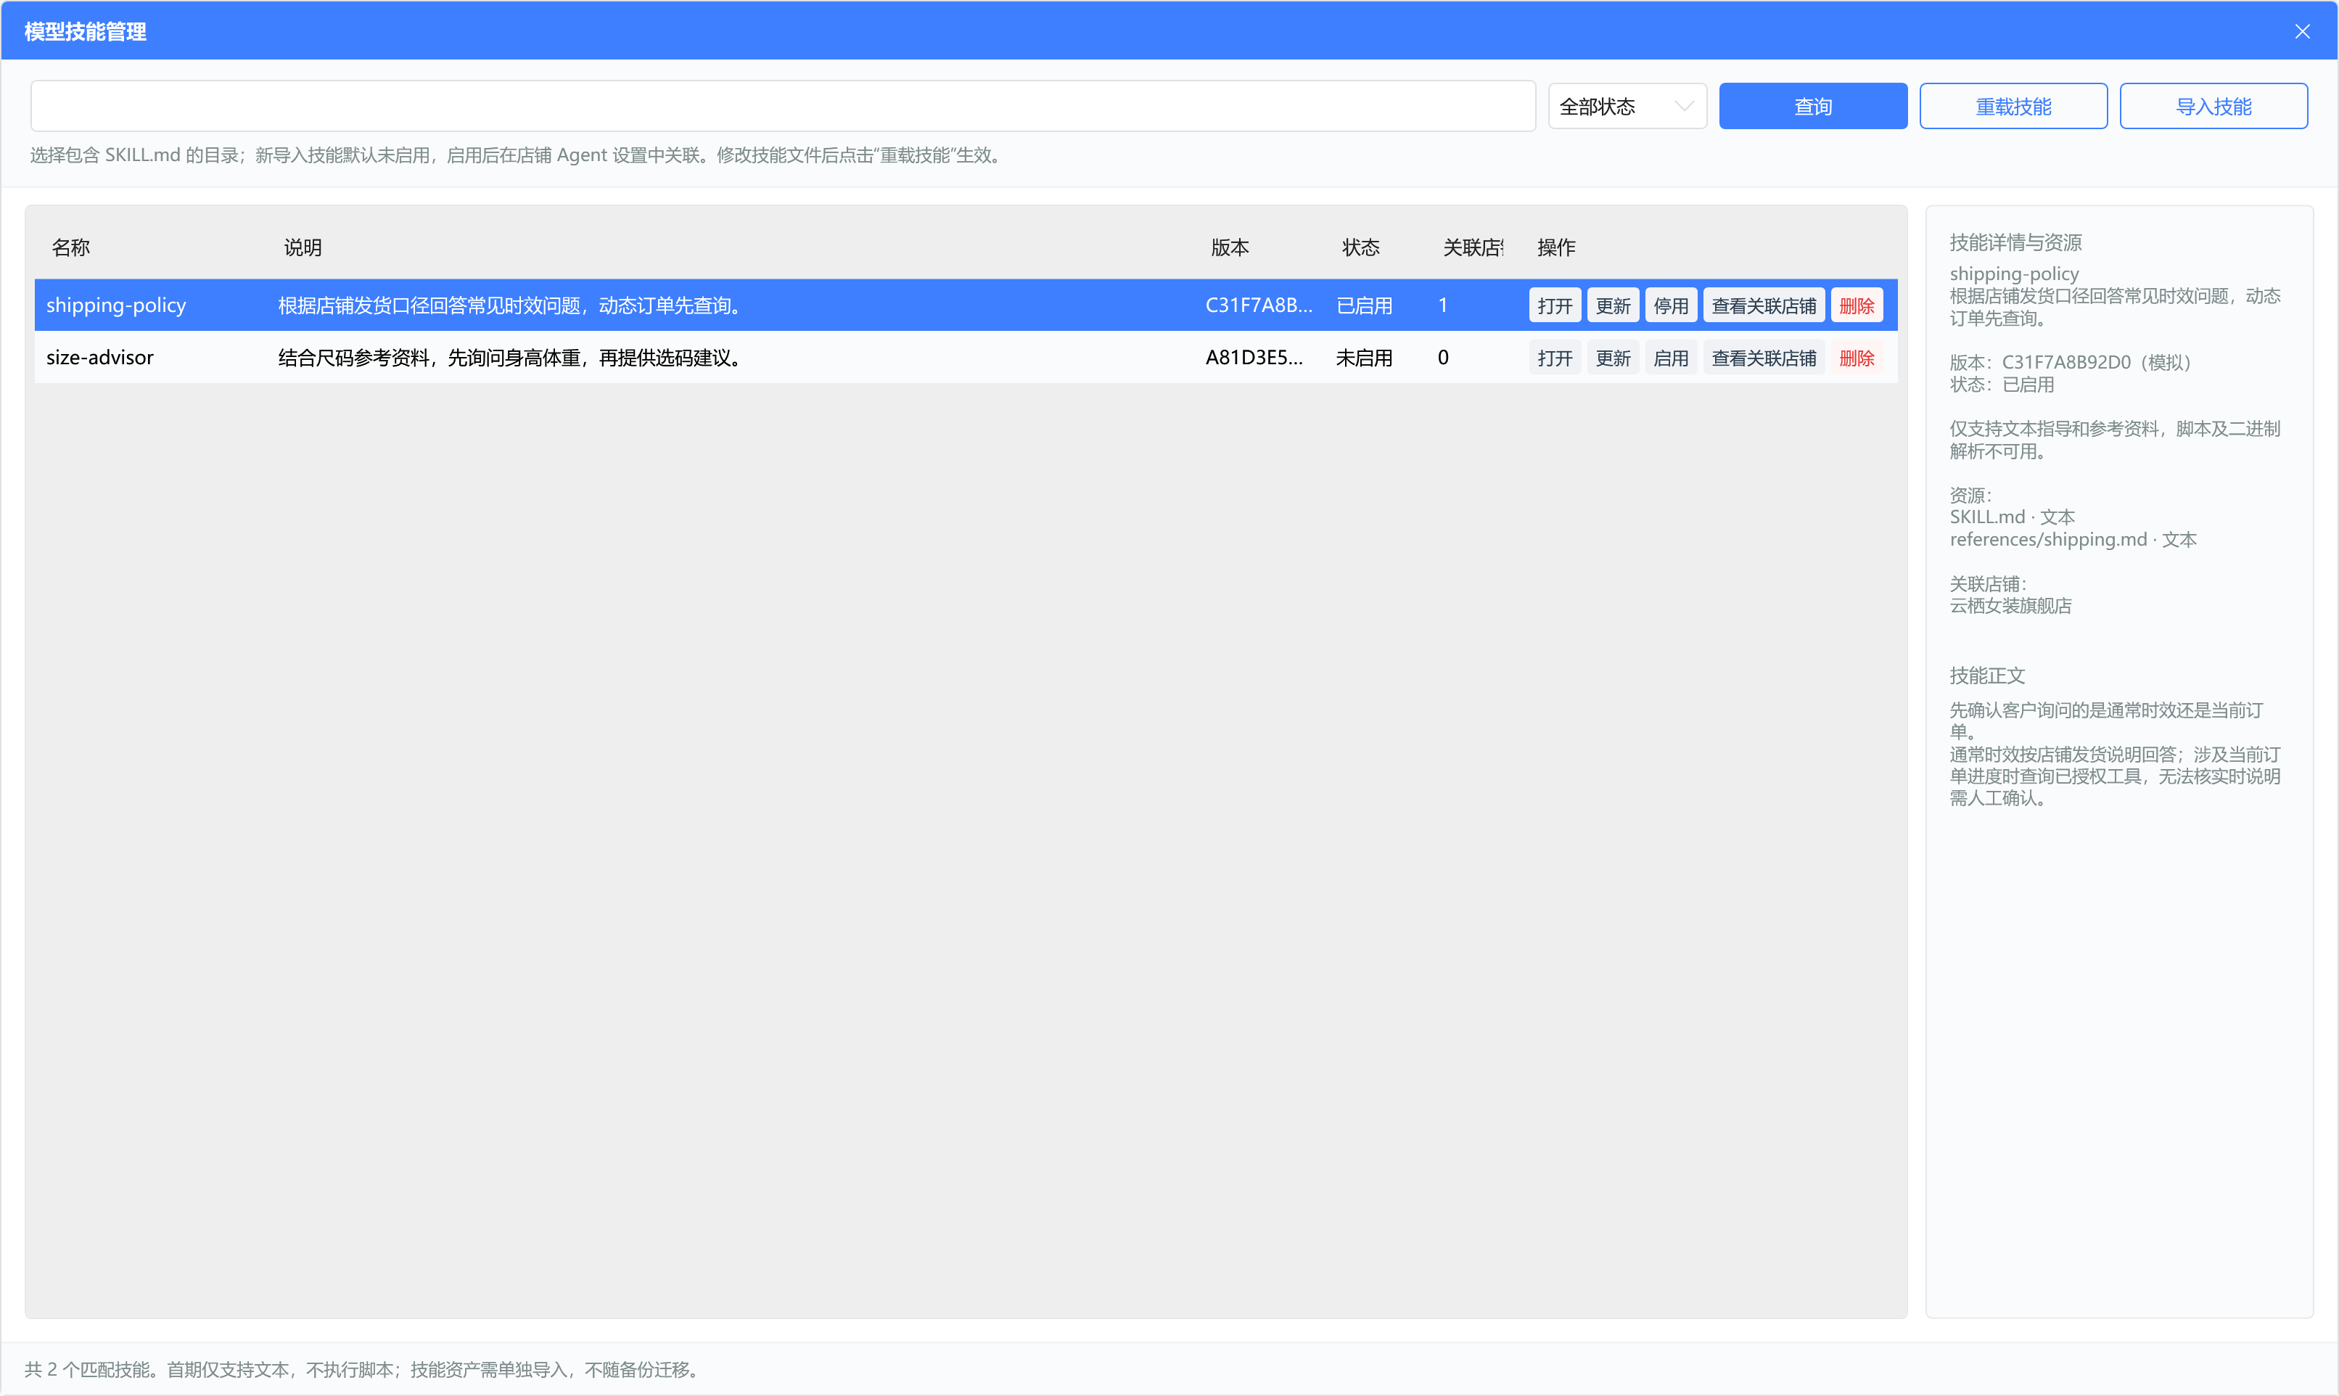Viewport: 2339px width, 1396px height.
Task: Open the shipping-policy skill via 打开
Action: 1554,305
